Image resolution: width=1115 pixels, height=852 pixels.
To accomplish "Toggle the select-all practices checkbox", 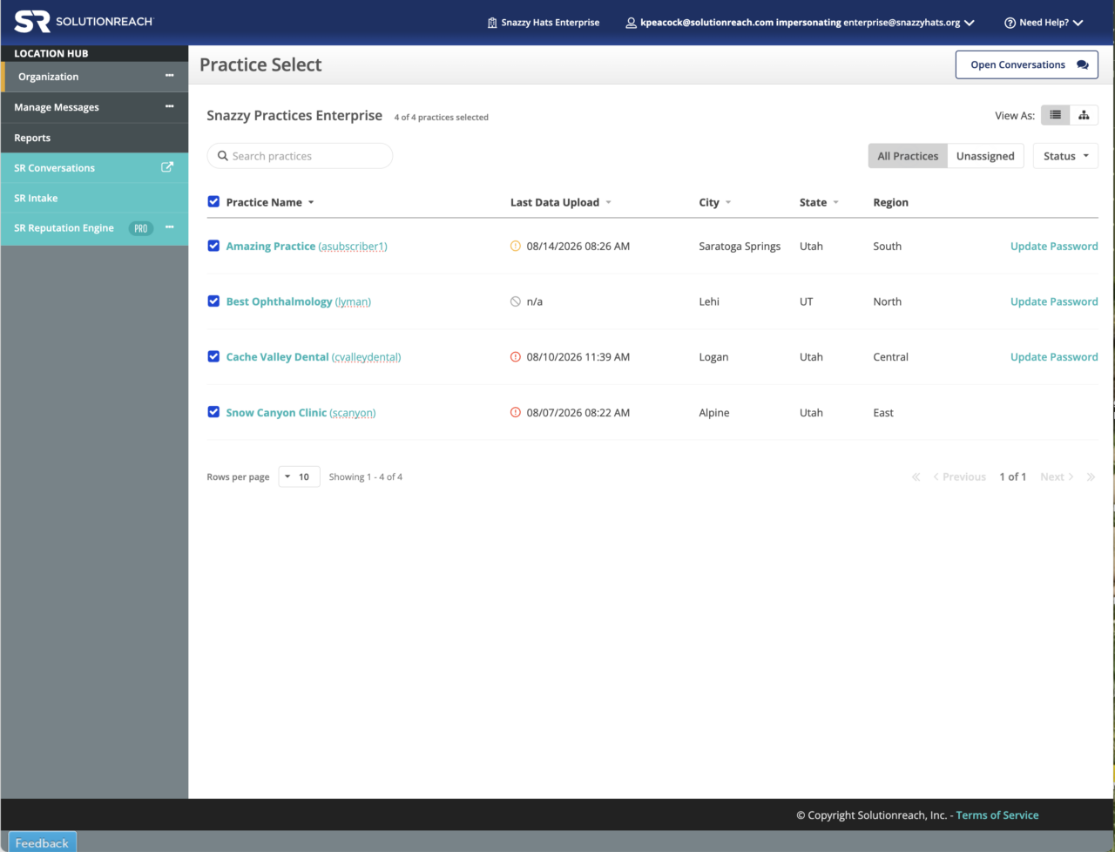I will pos(213,201).
